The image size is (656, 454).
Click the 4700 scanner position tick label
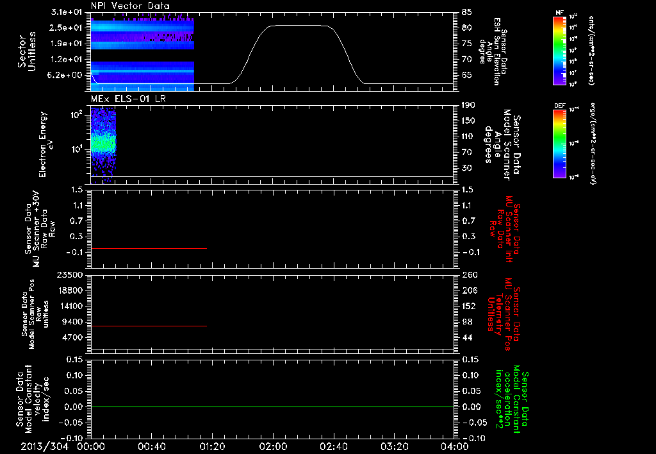coord(72,337)
